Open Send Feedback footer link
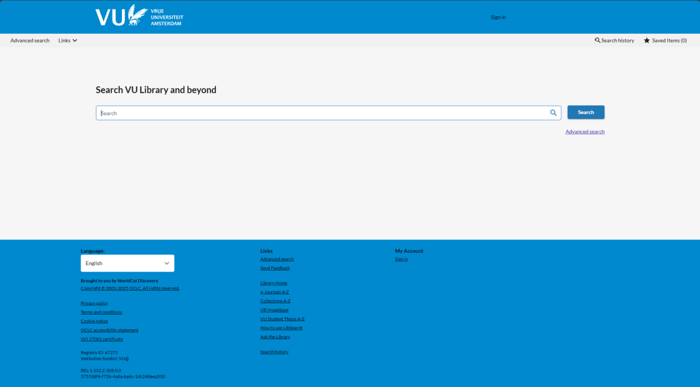The width and height of the screenshot is (700, 387). (x=275, y=268)
